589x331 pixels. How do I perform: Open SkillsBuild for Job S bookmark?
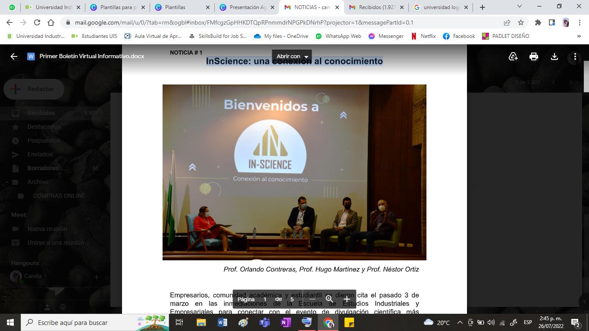click(217, 36)
